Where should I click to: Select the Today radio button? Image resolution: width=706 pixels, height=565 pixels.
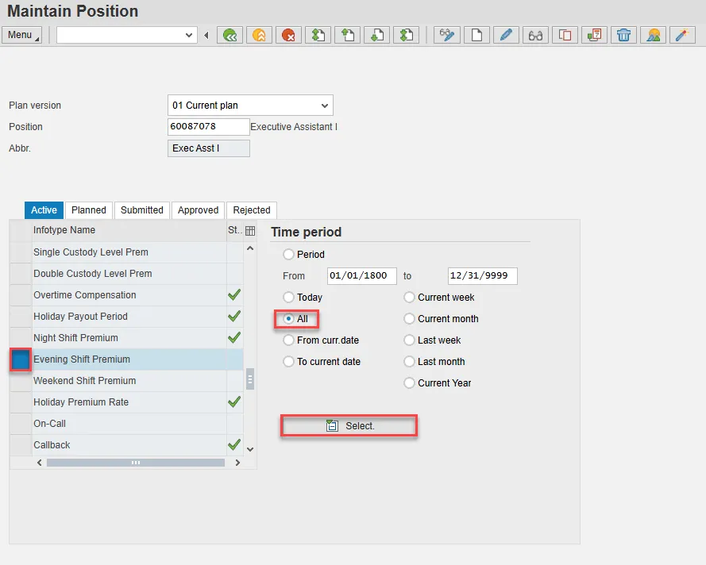tap(289, 298)
